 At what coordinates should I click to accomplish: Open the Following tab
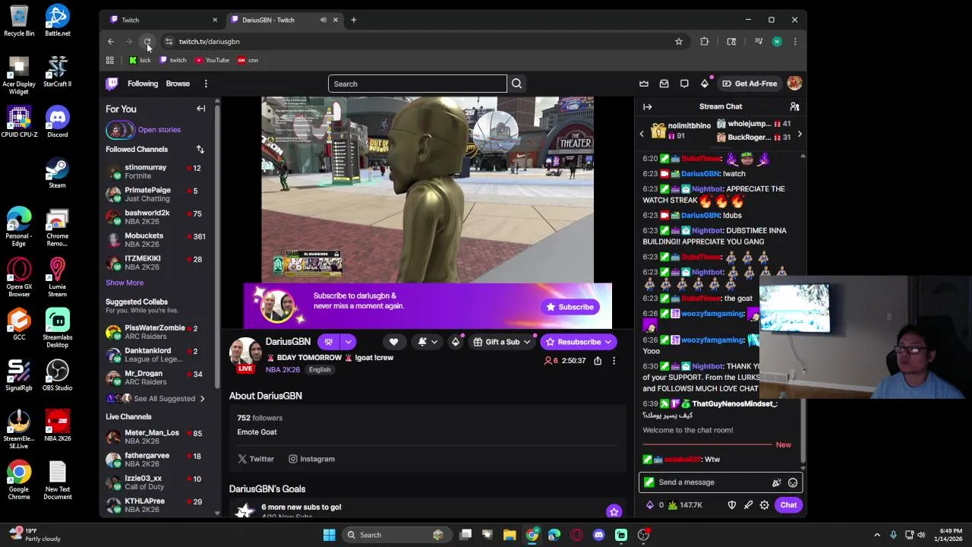pyautogui.click(x=143, y=84)
